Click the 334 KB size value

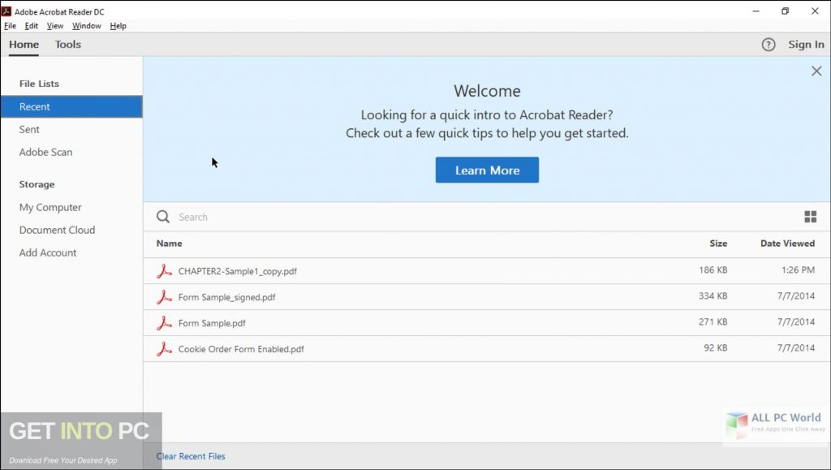point(713,295)
